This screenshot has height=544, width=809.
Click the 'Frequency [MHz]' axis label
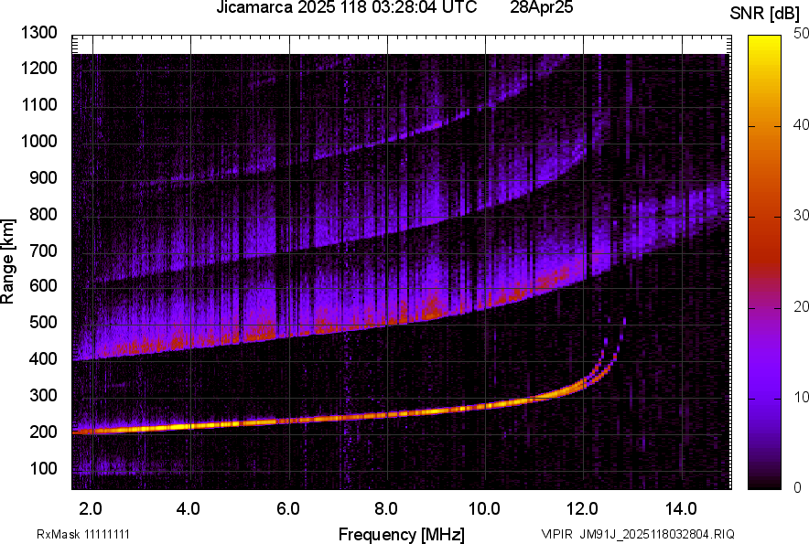(402, 534)
